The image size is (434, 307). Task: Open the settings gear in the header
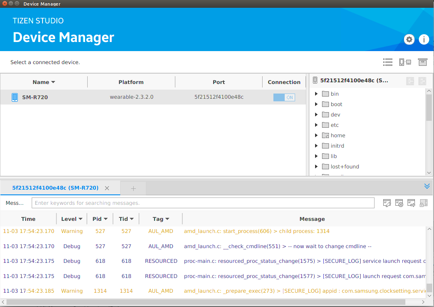tap(409, 39)
